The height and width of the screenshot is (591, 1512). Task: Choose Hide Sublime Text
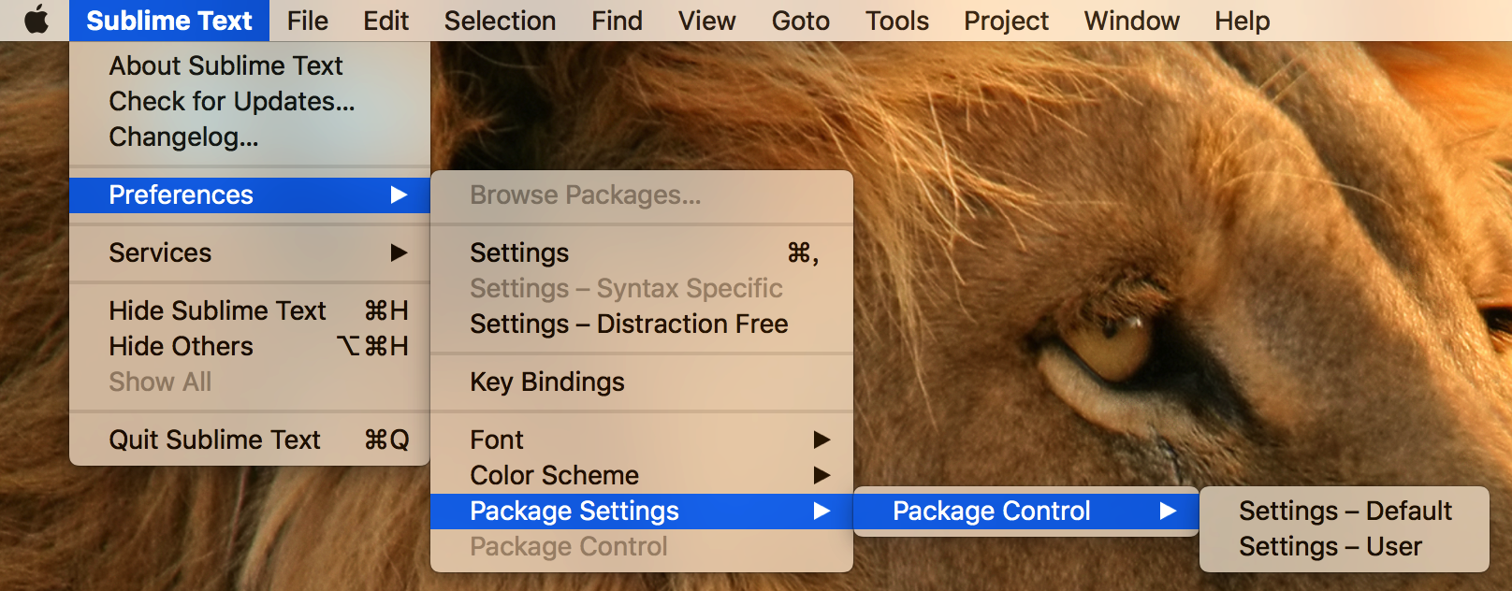click(250, 310)
